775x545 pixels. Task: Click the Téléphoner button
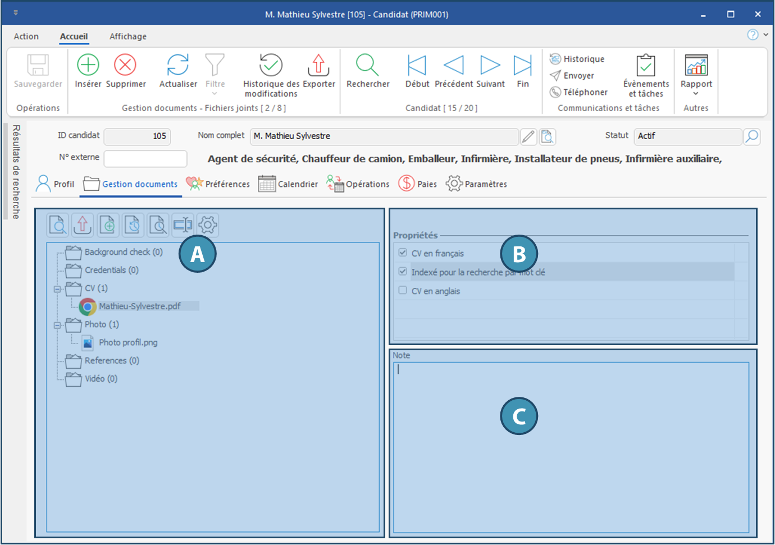[578, 92]
